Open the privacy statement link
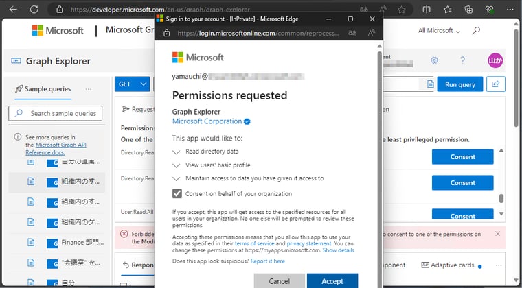Screen dimensions: 522x288 pos(309,244)
